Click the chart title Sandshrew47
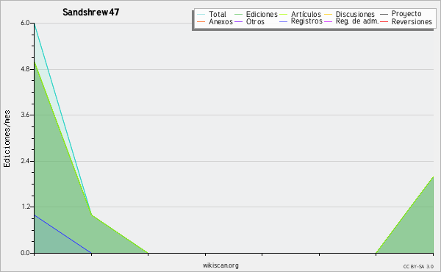The height and width of the screenshot is (272, 441). click(91, 12)
